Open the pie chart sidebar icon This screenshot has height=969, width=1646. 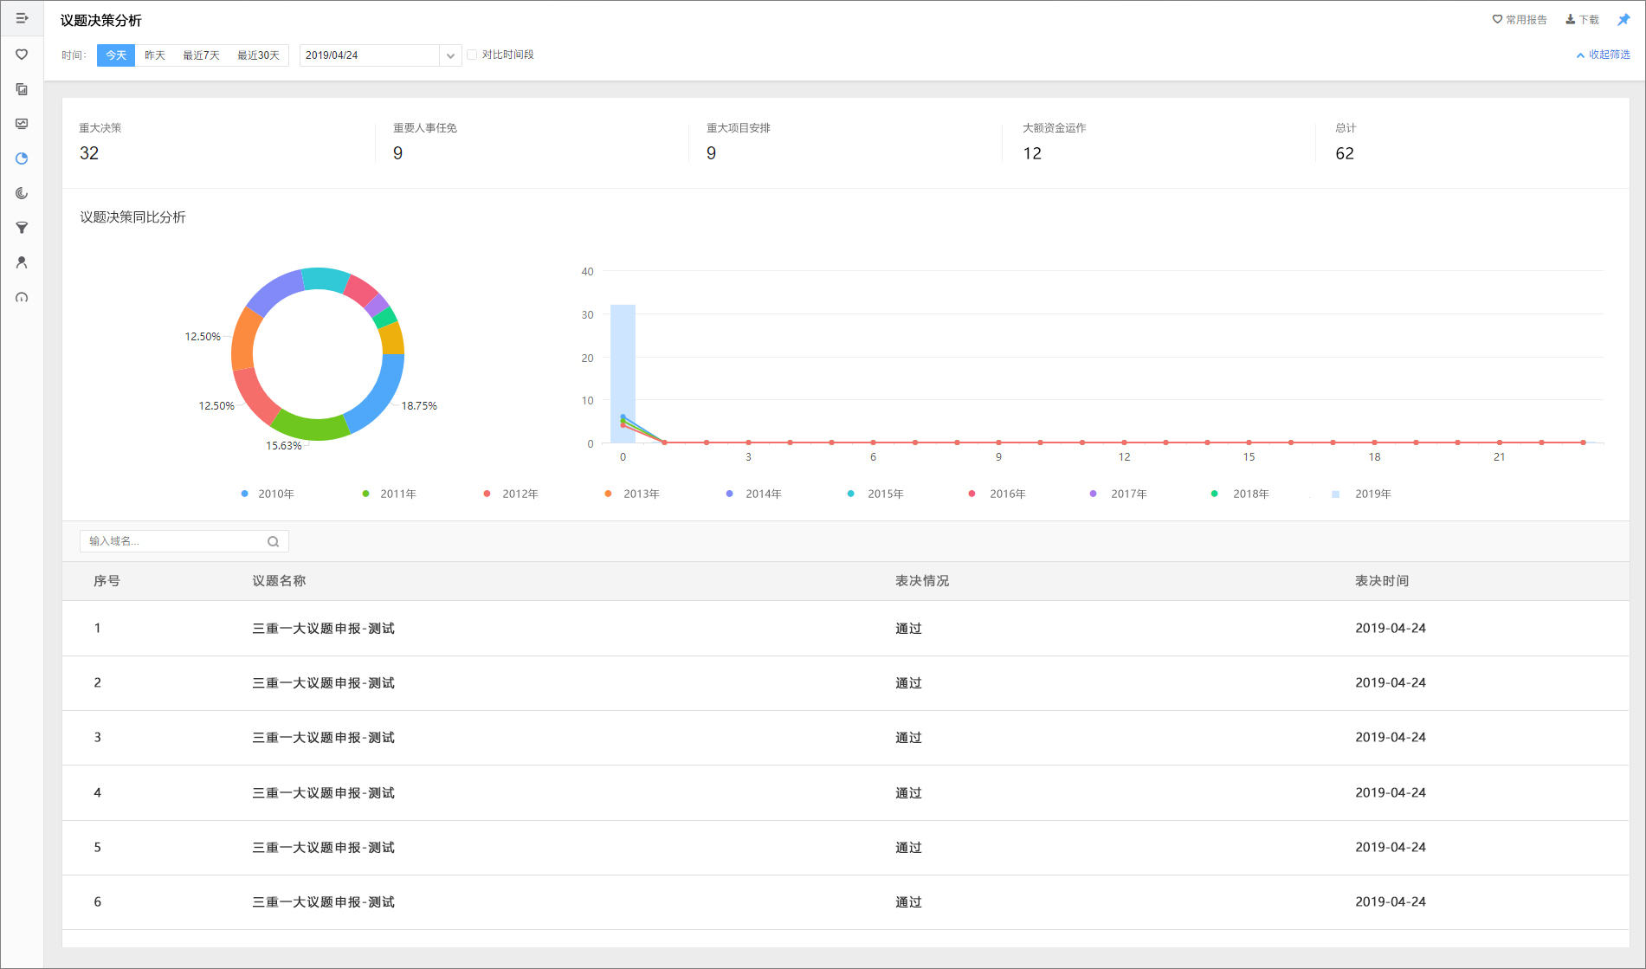point(22,158)
